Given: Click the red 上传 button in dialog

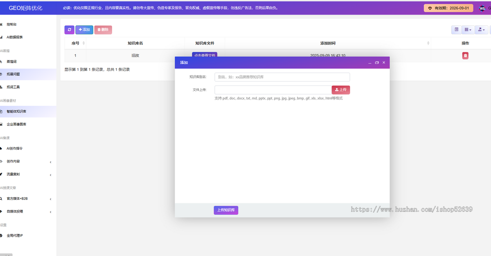Looking at the screenshot, I should 341,90.
